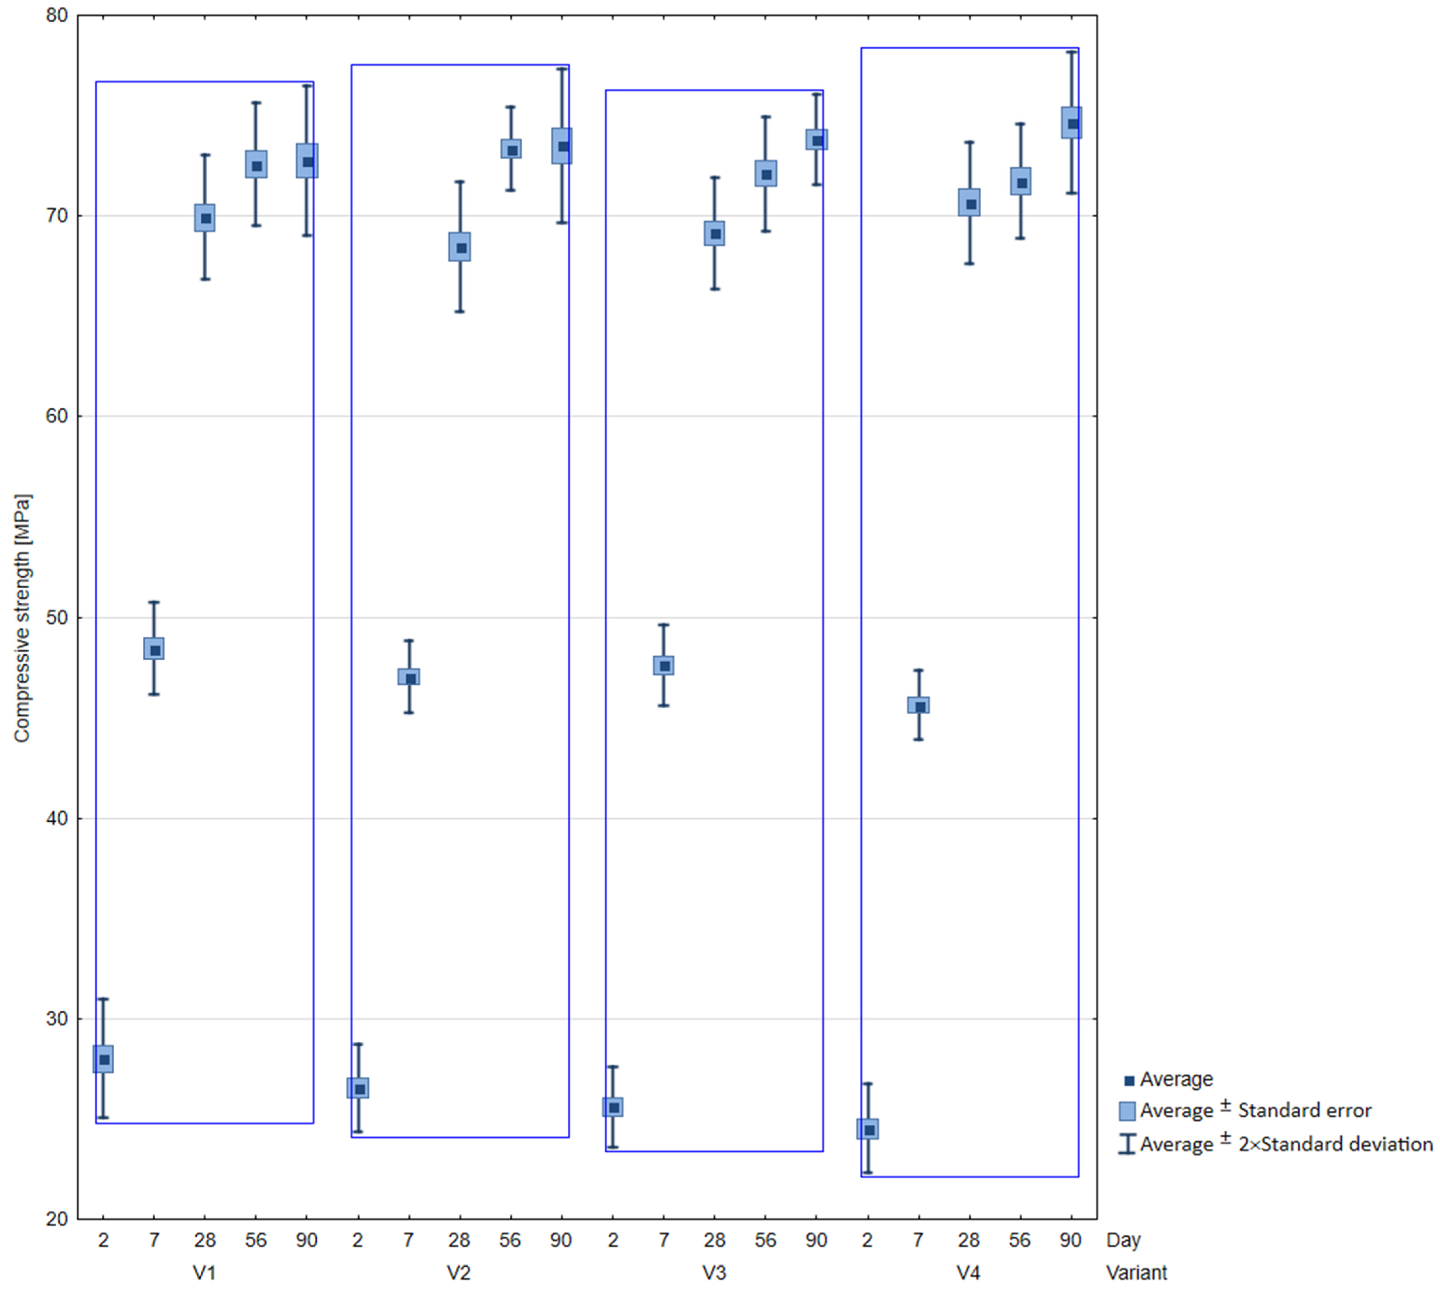
Task: Click the Day axis label
Action: [1123, 1240]
